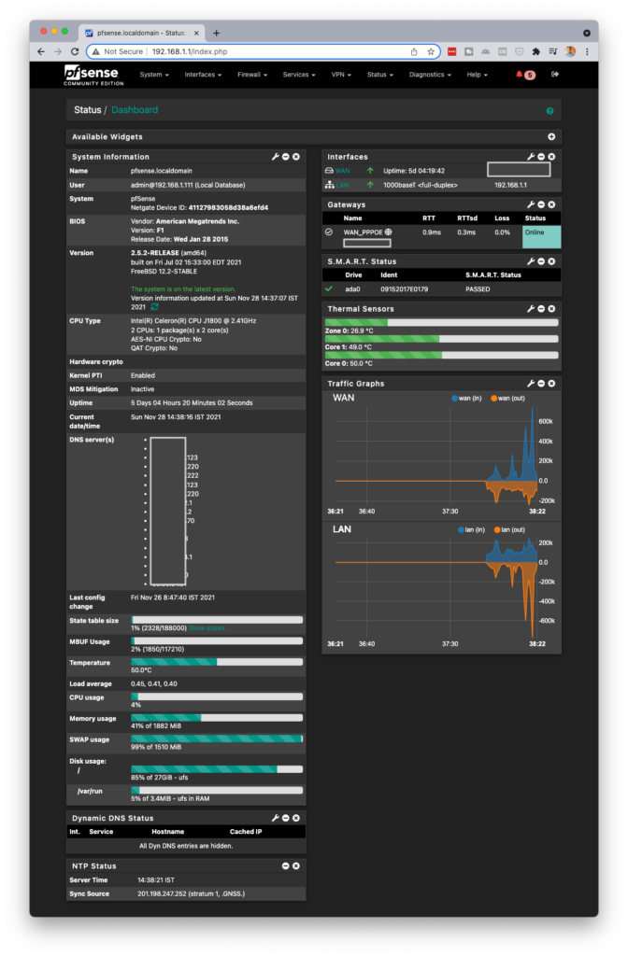Click the SWAP usage progress bar
Viewport: 628px width, 956px height.
tap(217, 739)
